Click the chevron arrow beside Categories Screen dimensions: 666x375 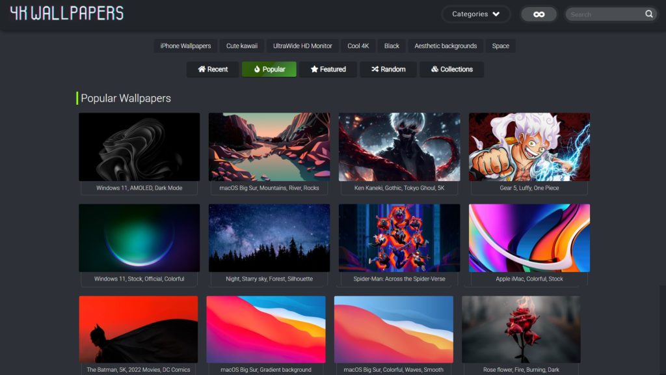pyautogui.click(x=496, y=14)
